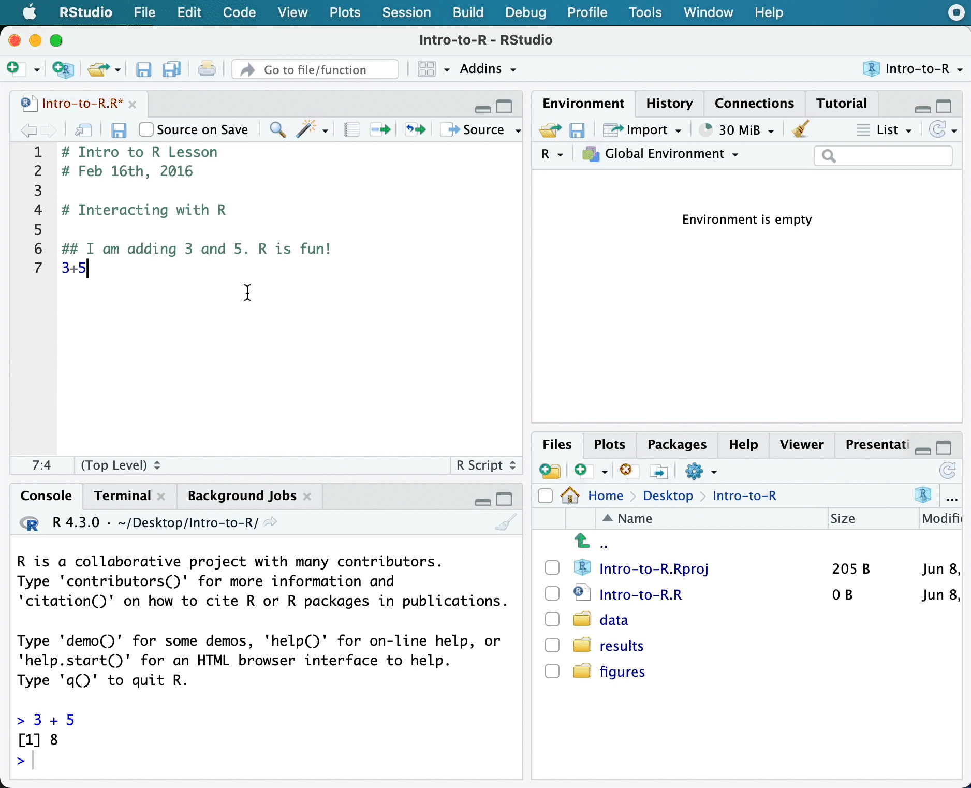971x788 pixels.
Task: Switch to the History tab
Action: (669, 104)
